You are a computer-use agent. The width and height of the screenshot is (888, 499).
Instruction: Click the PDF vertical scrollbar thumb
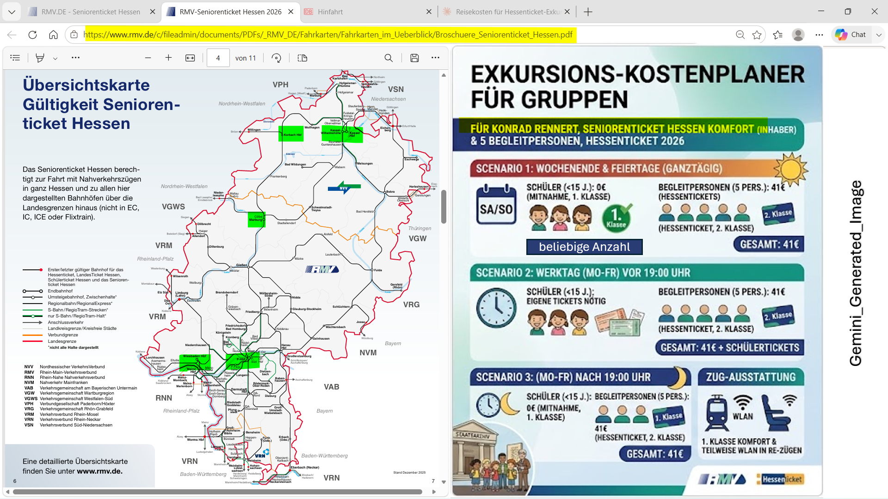[444, 207]
